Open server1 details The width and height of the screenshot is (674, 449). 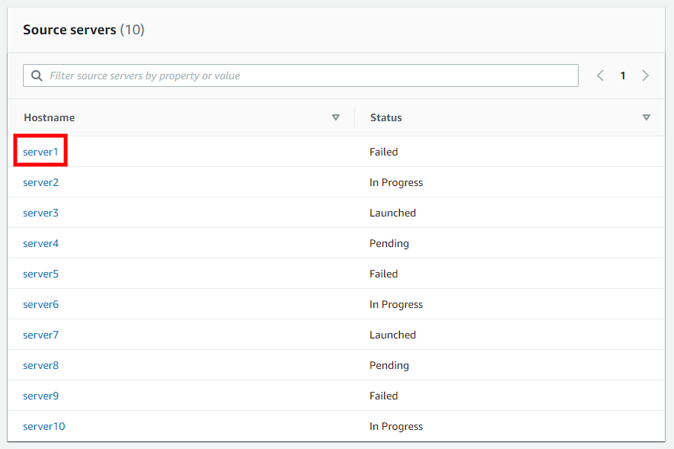point(40,152)
